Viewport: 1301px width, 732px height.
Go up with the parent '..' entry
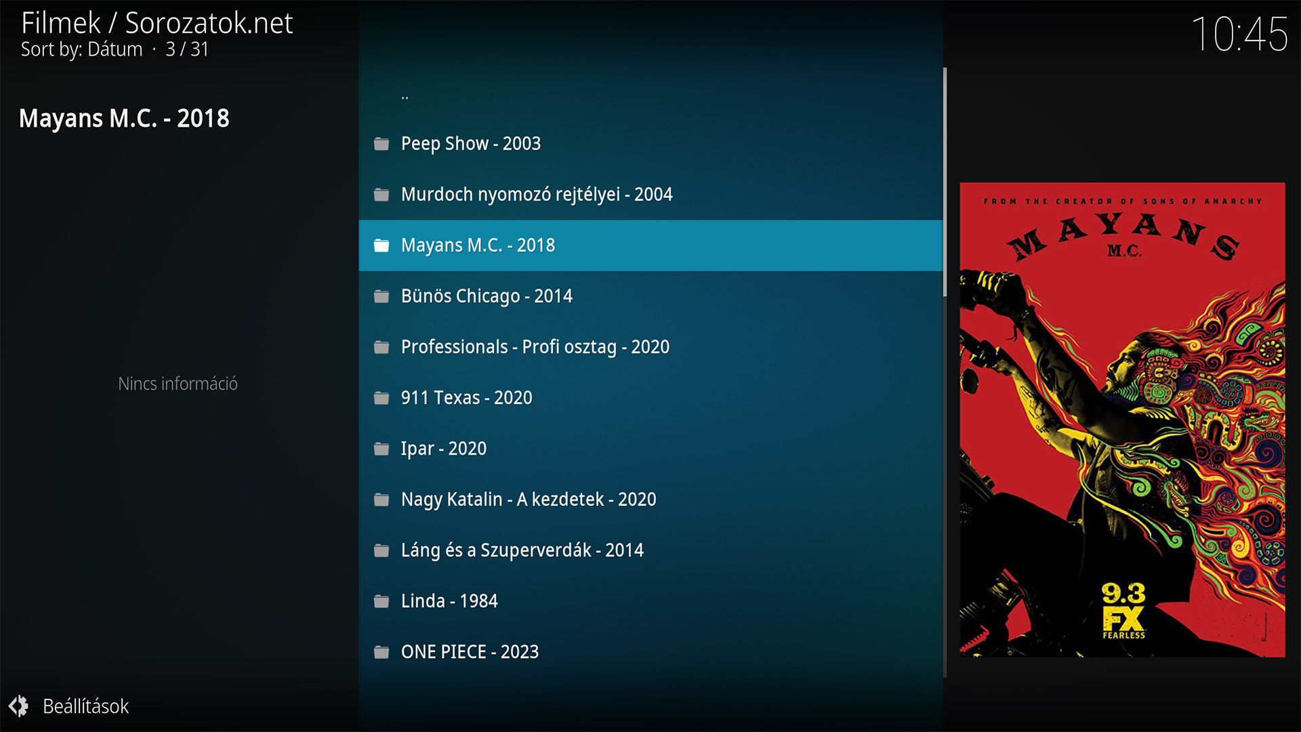pyautogui.click(x=405, y=96)
